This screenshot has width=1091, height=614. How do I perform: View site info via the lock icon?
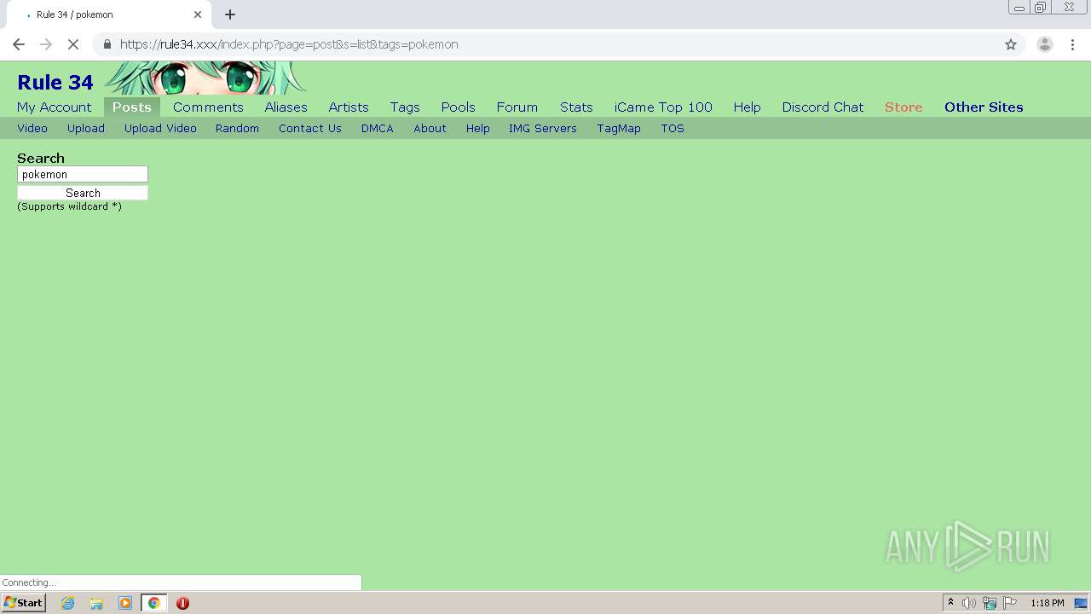pyautogui.click(x=107, y=44)
